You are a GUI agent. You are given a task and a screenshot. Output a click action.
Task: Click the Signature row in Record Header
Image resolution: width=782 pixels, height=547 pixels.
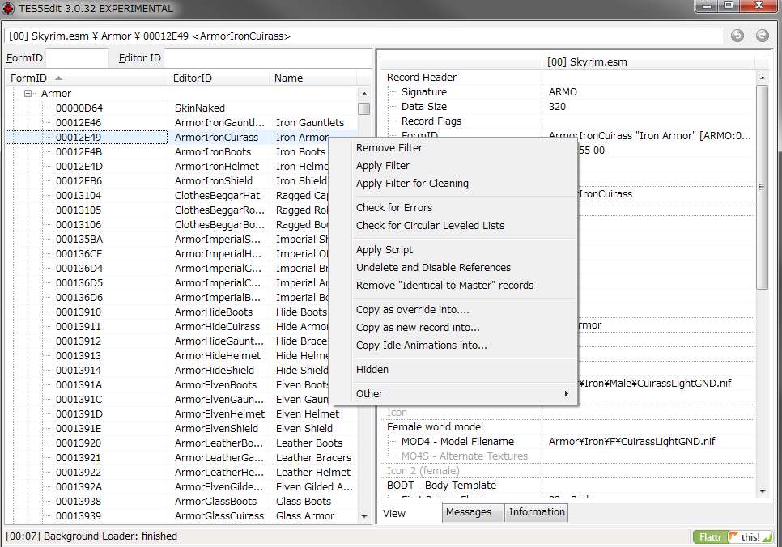[x=568, y=91]
